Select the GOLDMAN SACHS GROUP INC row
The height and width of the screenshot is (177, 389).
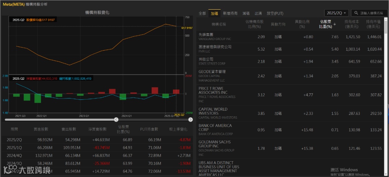pyautogui.click(x=290, y=148)
